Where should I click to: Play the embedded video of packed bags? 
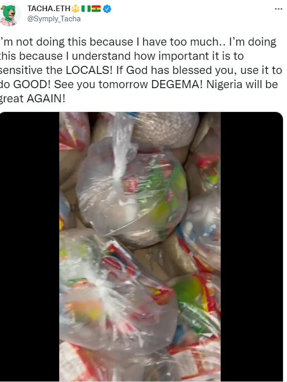pos(140,247)
